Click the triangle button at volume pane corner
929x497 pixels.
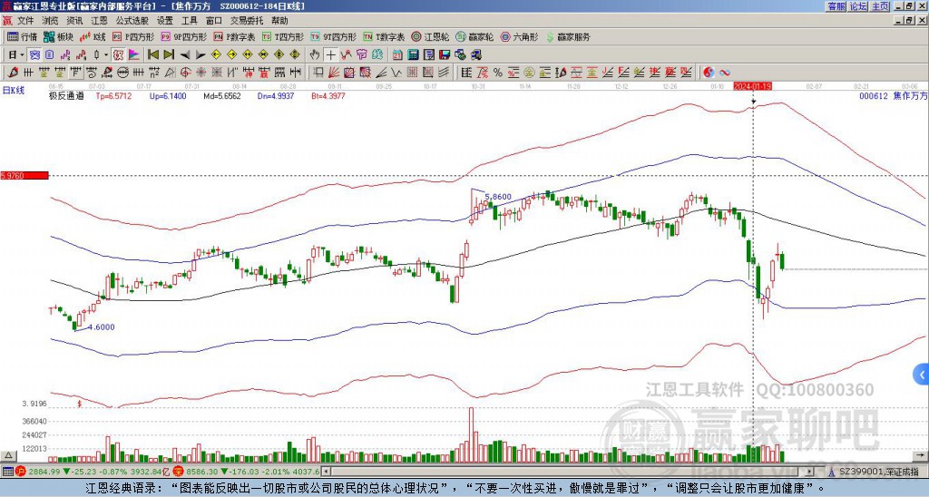coord(8,455)
